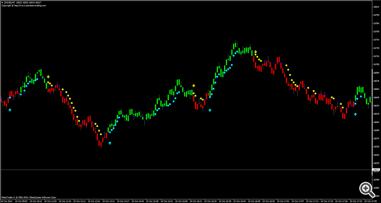Click the 16544 price scale label
Viewport: 381px width, 203px height.
tap(376, 155)
